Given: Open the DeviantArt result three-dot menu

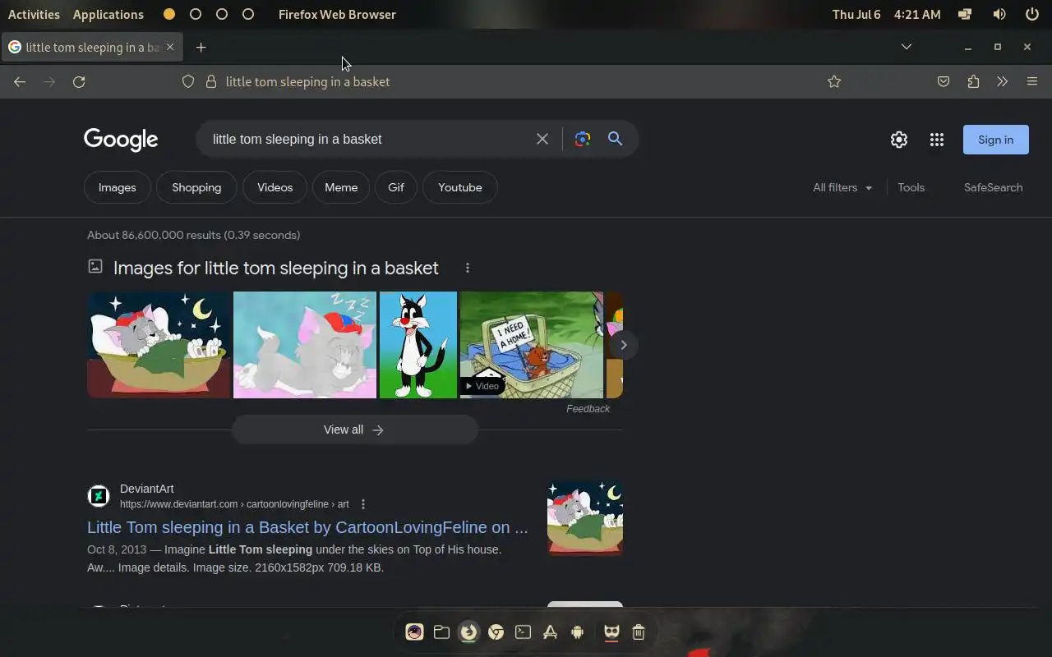Looking at the screenshot, I should 362,504.
